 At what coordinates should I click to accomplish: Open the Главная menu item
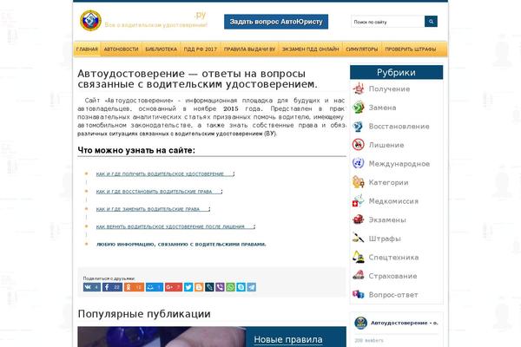coord(87,49)
